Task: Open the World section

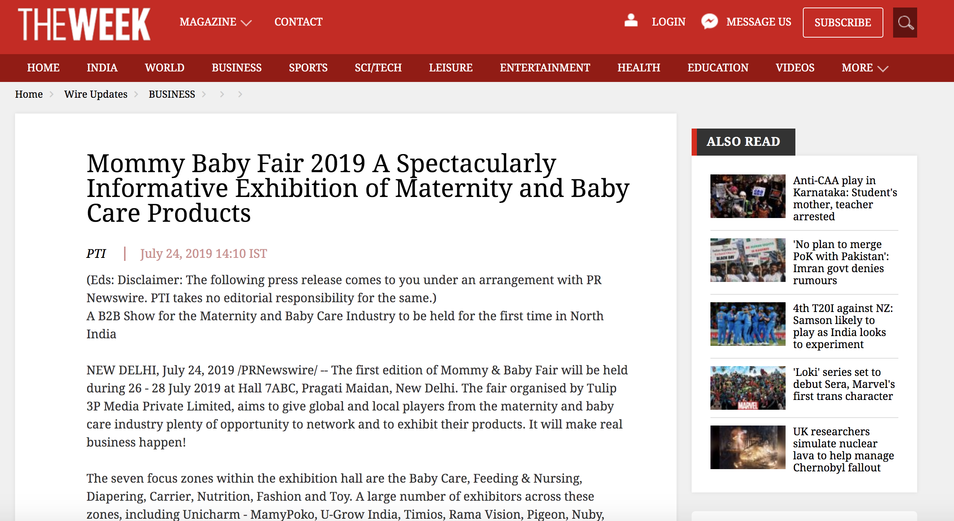Action: 165,68
